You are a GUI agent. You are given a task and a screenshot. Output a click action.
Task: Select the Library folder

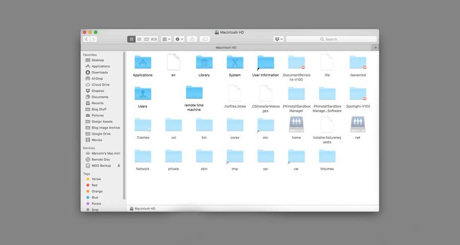(204, 62)
